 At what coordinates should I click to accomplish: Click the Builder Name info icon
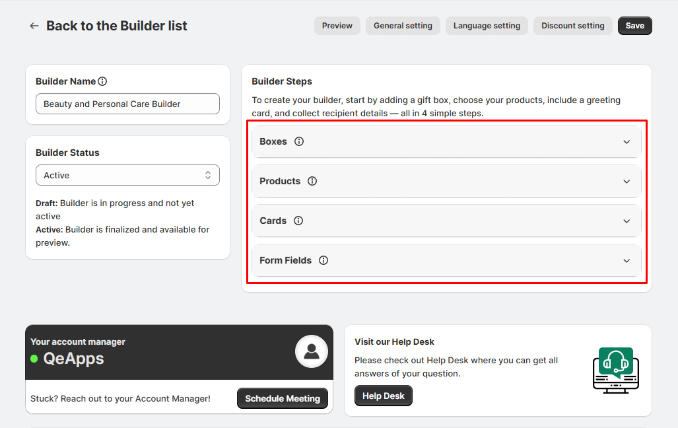click(102, 81)
